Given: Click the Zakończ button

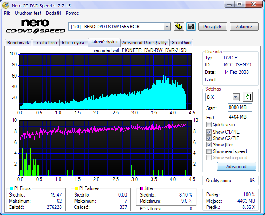Looking at the screenshot, I should (244, 27).
